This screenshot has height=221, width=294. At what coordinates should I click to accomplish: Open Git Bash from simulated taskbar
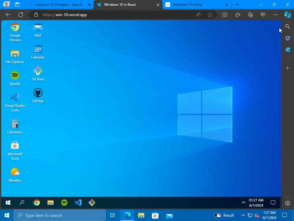[92, 203]
